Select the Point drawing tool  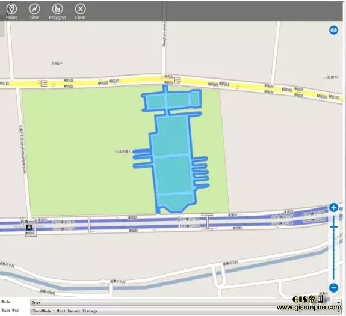(11, 11)
